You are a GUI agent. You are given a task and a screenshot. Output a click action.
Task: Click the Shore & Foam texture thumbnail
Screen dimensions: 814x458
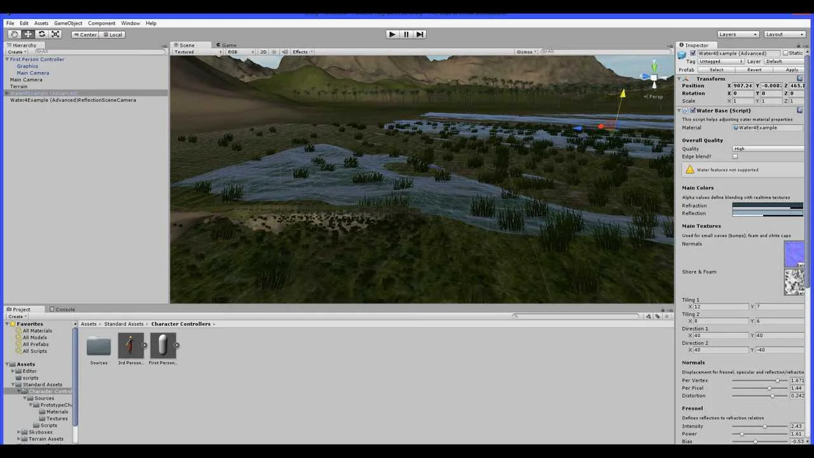pyautogui.click(x=794, y=282)
